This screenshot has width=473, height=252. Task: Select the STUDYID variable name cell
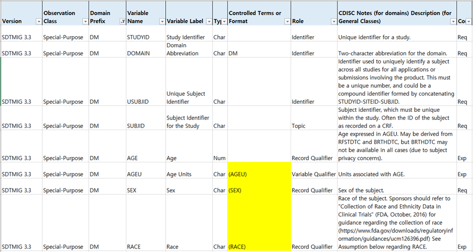point(145,37)
